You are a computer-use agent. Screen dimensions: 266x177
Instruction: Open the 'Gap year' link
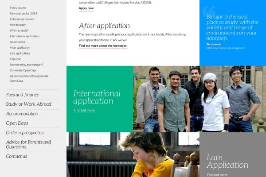[x=16, y=59]
